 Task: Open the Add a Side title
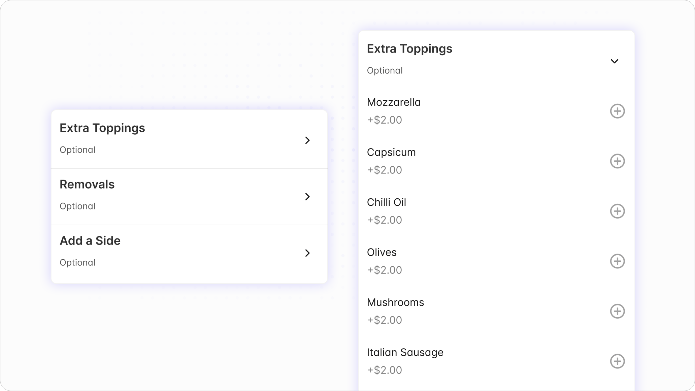pos(90,241)
